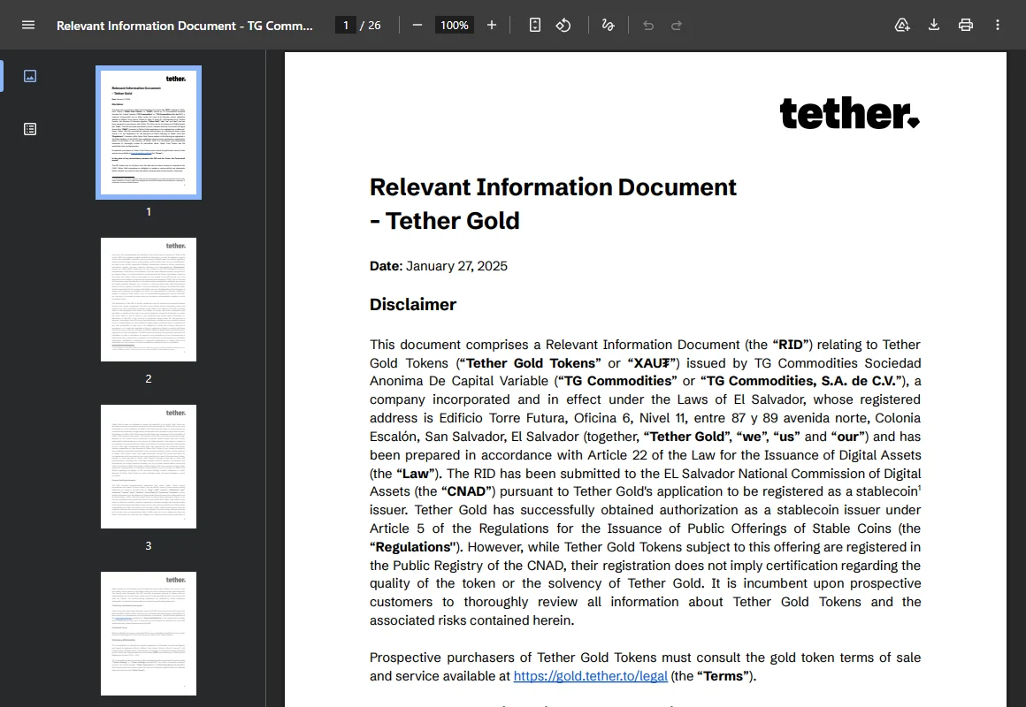Image resolution: width=1026 pixels, height=707 pixels.
Task: Select the draw annotation tool
Action: 608,25
